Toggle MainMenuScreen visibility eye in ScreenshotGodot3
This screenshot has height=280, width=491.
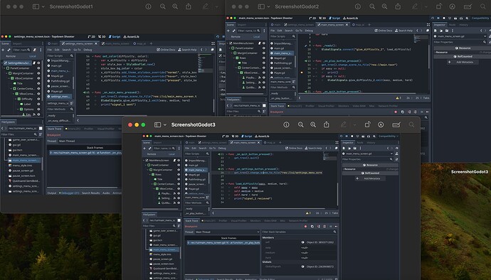[x=179, y=160]
